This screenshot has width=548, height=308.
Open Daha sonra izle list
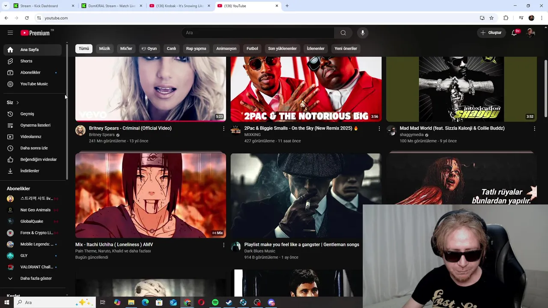pos(33,148)
